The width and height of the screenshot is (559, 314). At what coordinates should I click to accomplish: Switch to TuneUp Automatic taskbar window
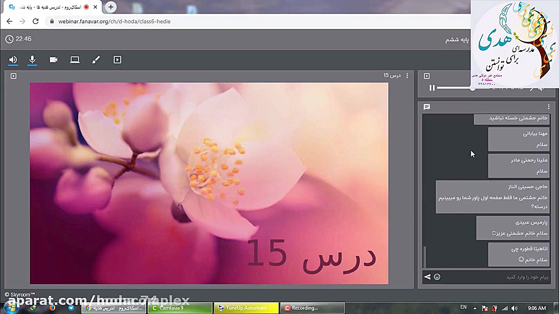[246, 308]
